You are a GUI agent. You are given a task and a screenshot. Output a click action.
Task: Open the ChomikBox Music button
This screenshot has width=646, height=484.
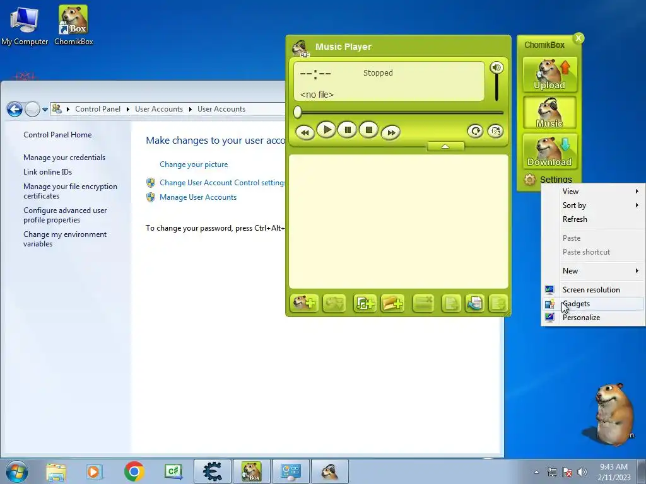[549, 113]
